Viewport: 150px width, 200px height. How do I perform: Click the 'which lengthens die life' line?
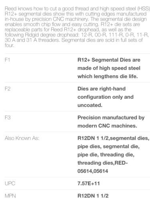(108, 76)
